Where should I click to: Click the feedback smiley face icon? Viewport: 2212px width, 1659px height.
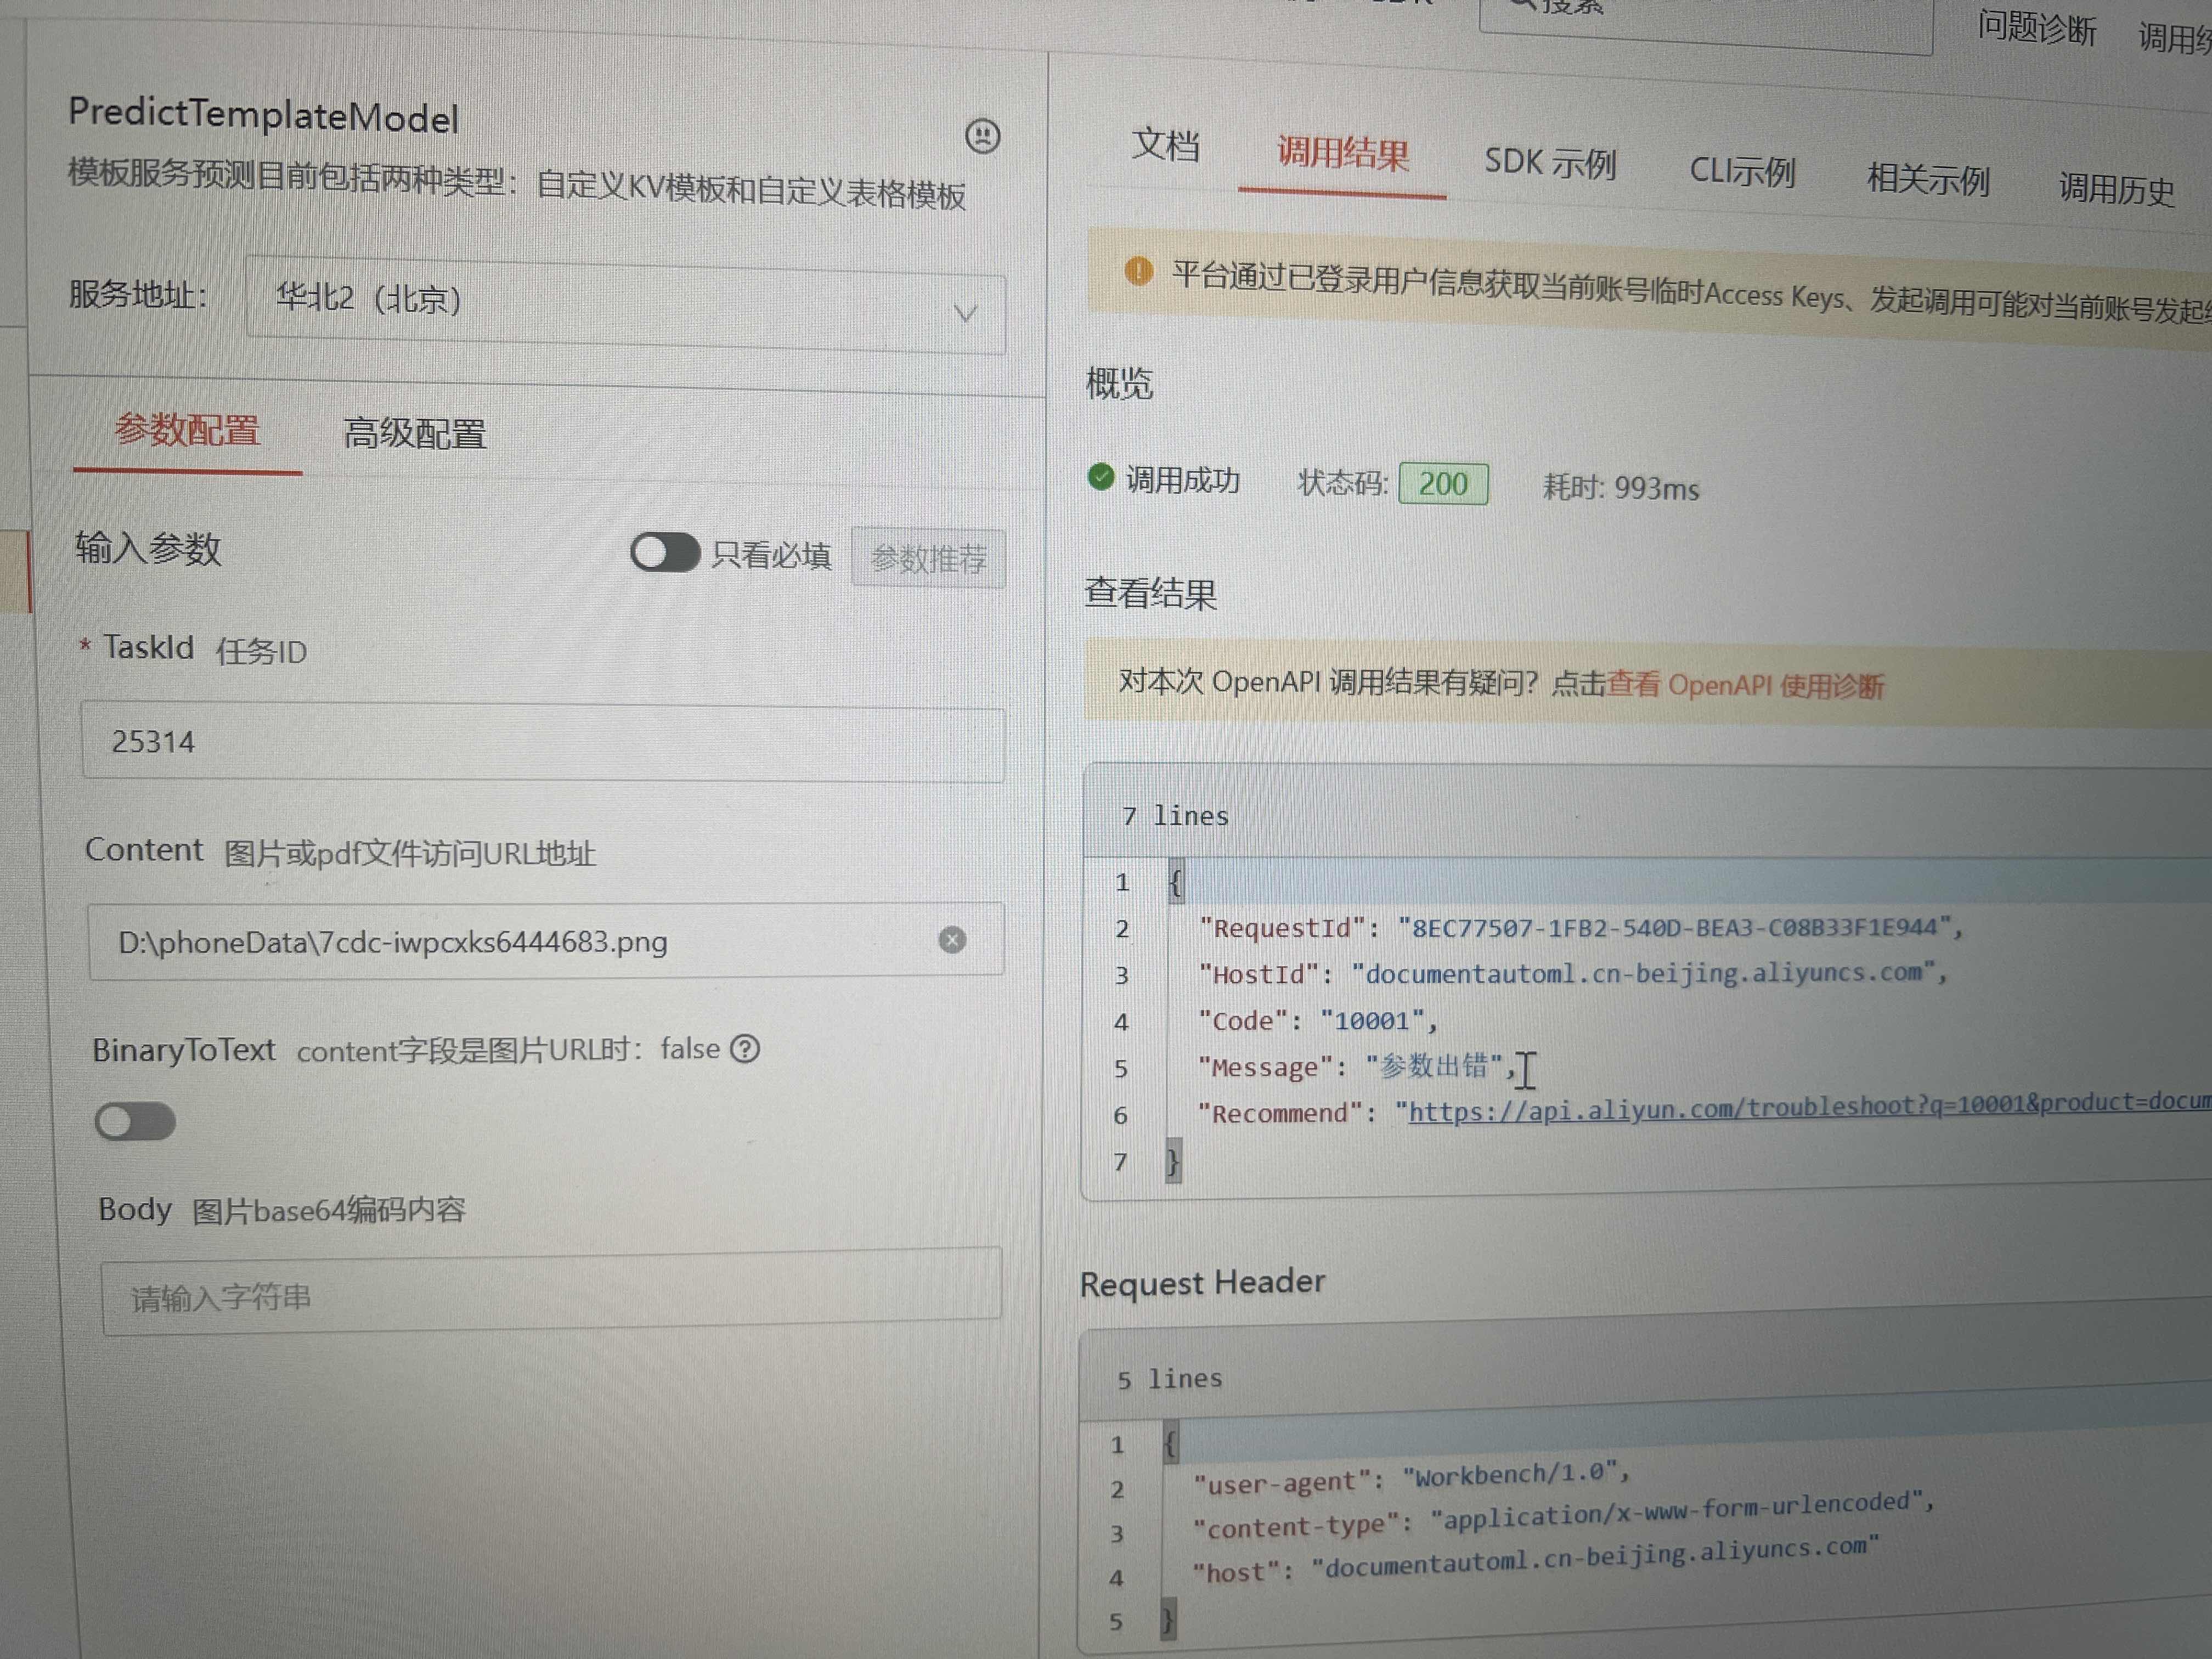(982, 136)
